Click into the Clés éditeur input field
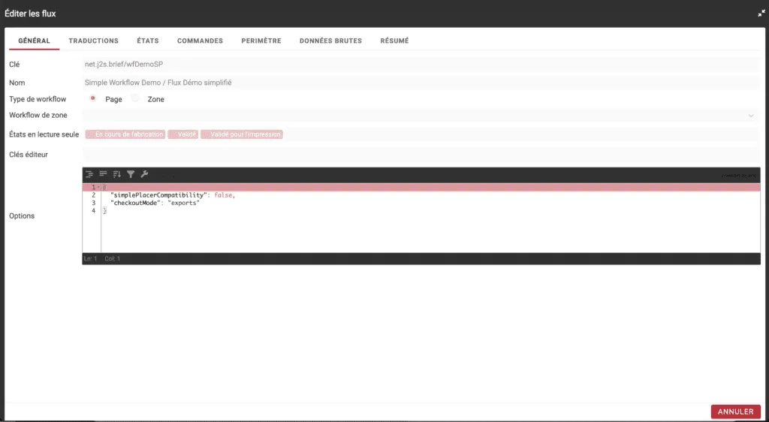Screen dimensions: 769x422 point(421,154)
